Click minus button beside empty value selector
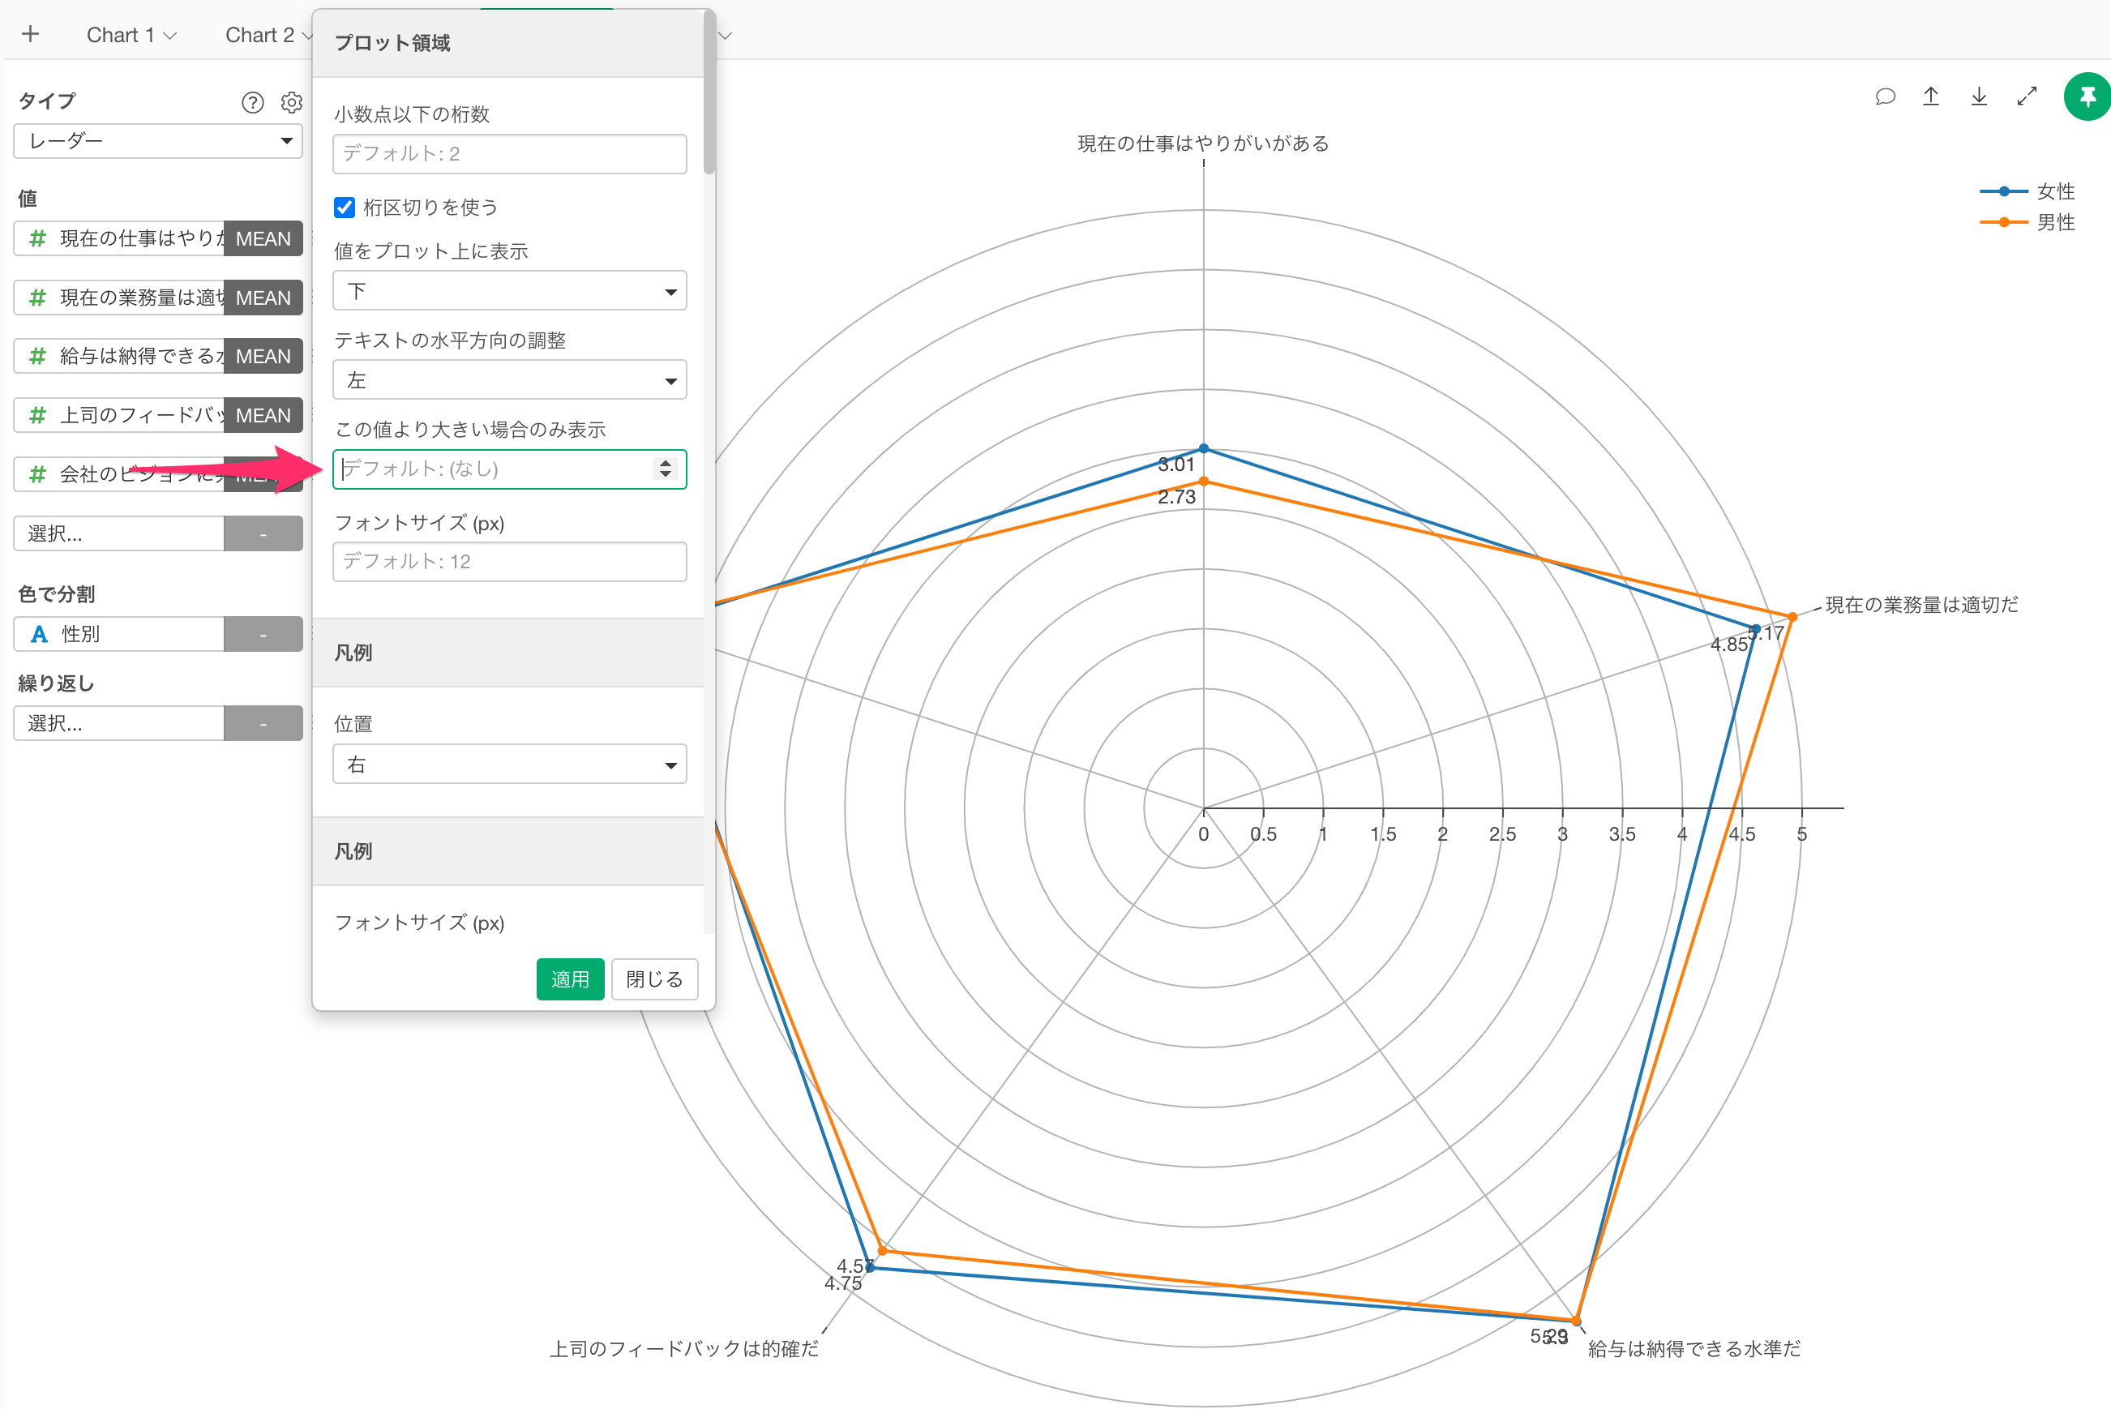Viewport: 2111px width, 1409px height. pos(263,533)
